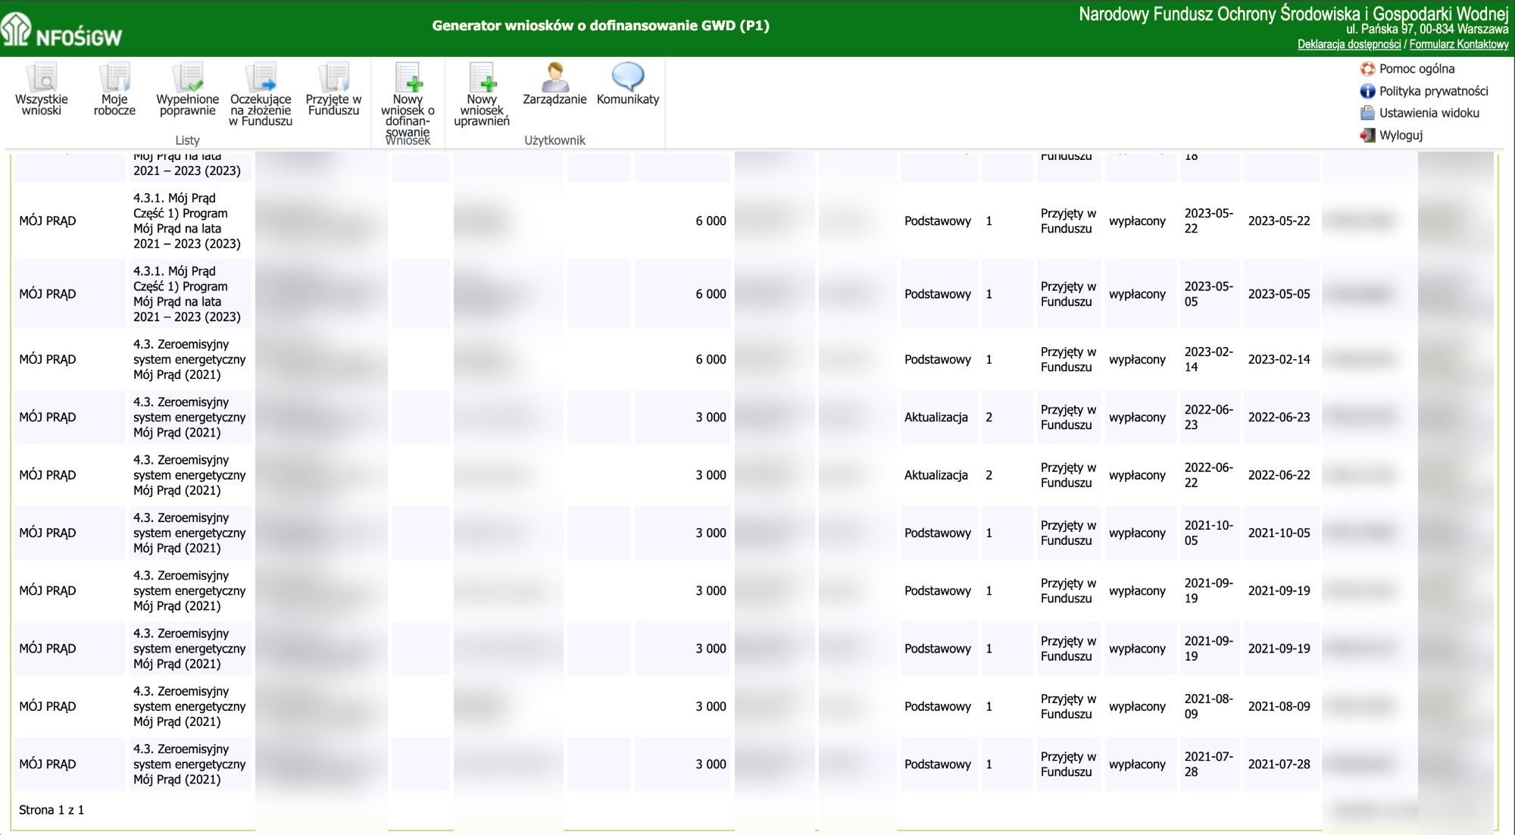
Task: Click Aktualizacja in the 2022-06-23 row
Action: point(936,417)
